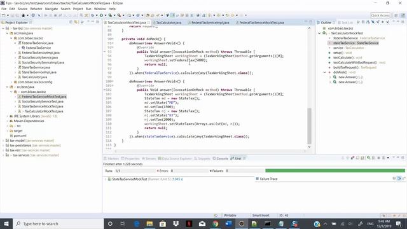Switch to the Console tab
This screenshot has width=407, height=229.
(x=221, y=158)
